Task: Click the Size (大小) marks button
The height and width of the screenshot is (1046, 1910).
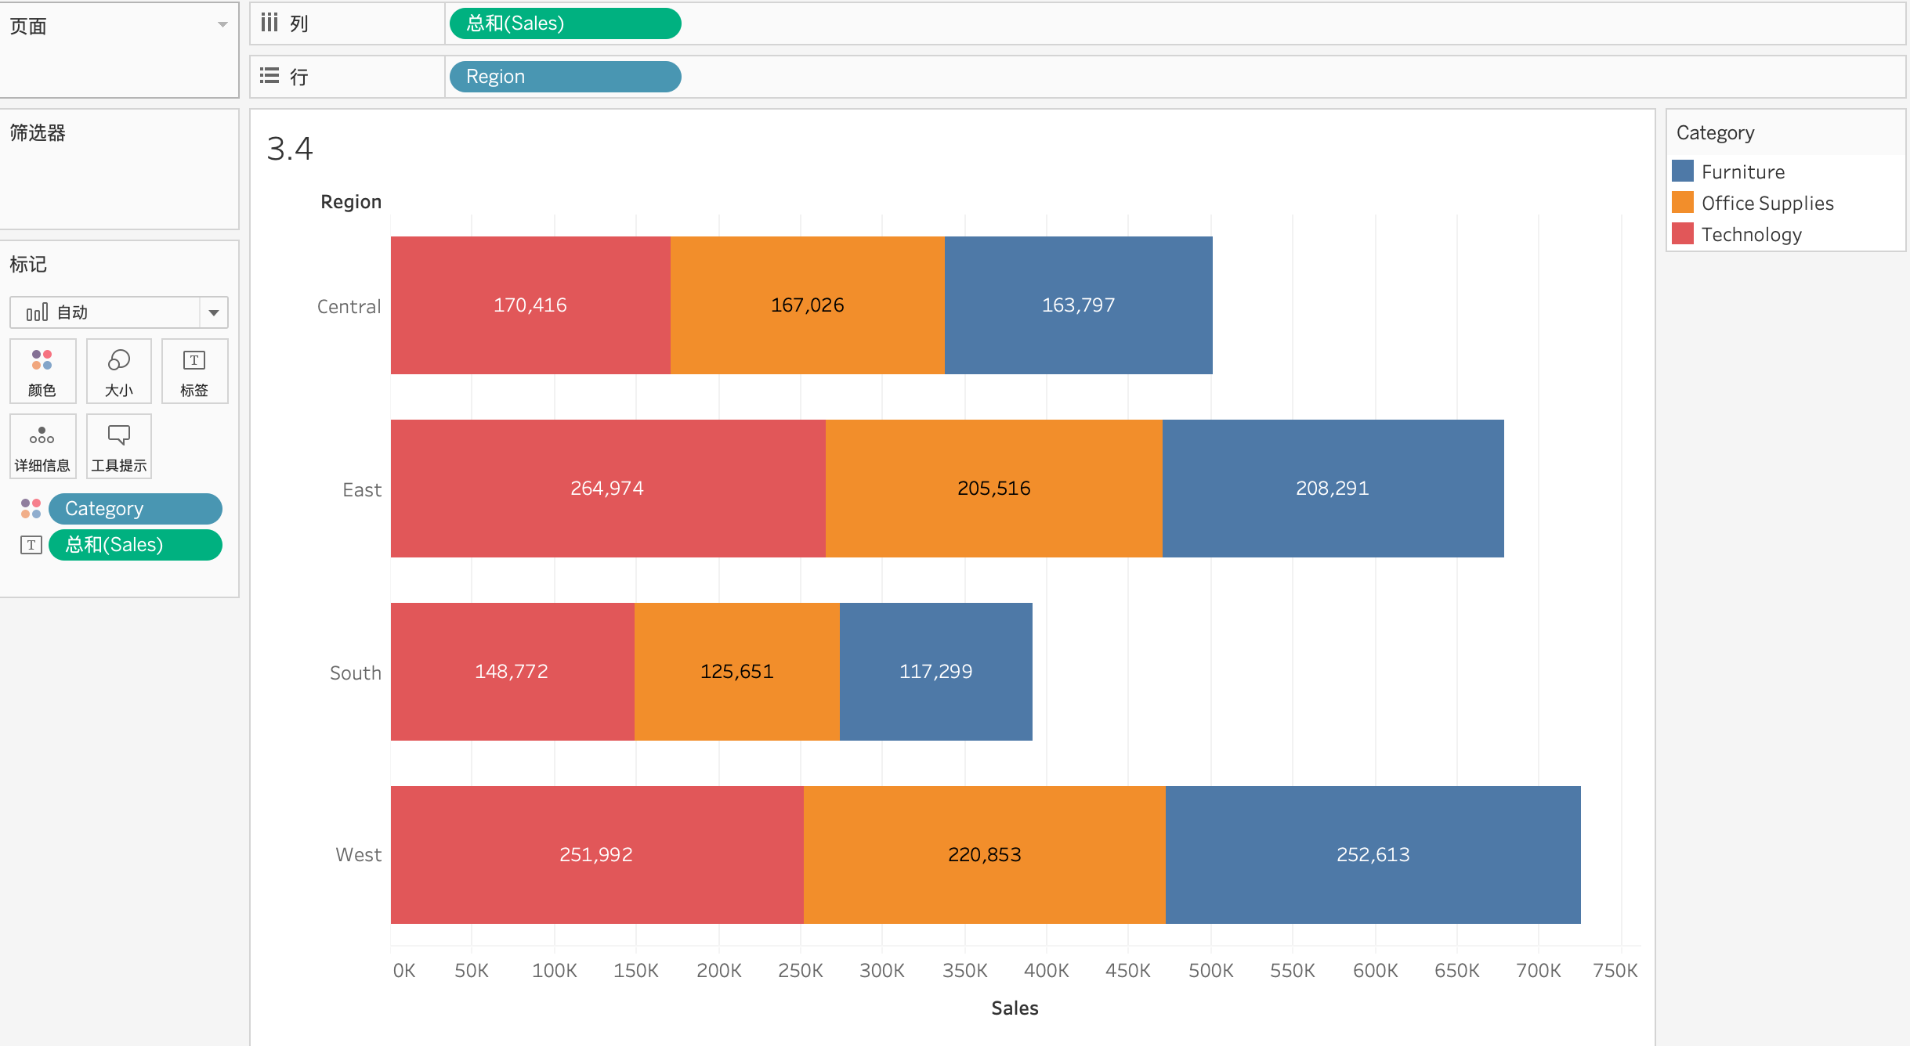Action: click(118, 371)
